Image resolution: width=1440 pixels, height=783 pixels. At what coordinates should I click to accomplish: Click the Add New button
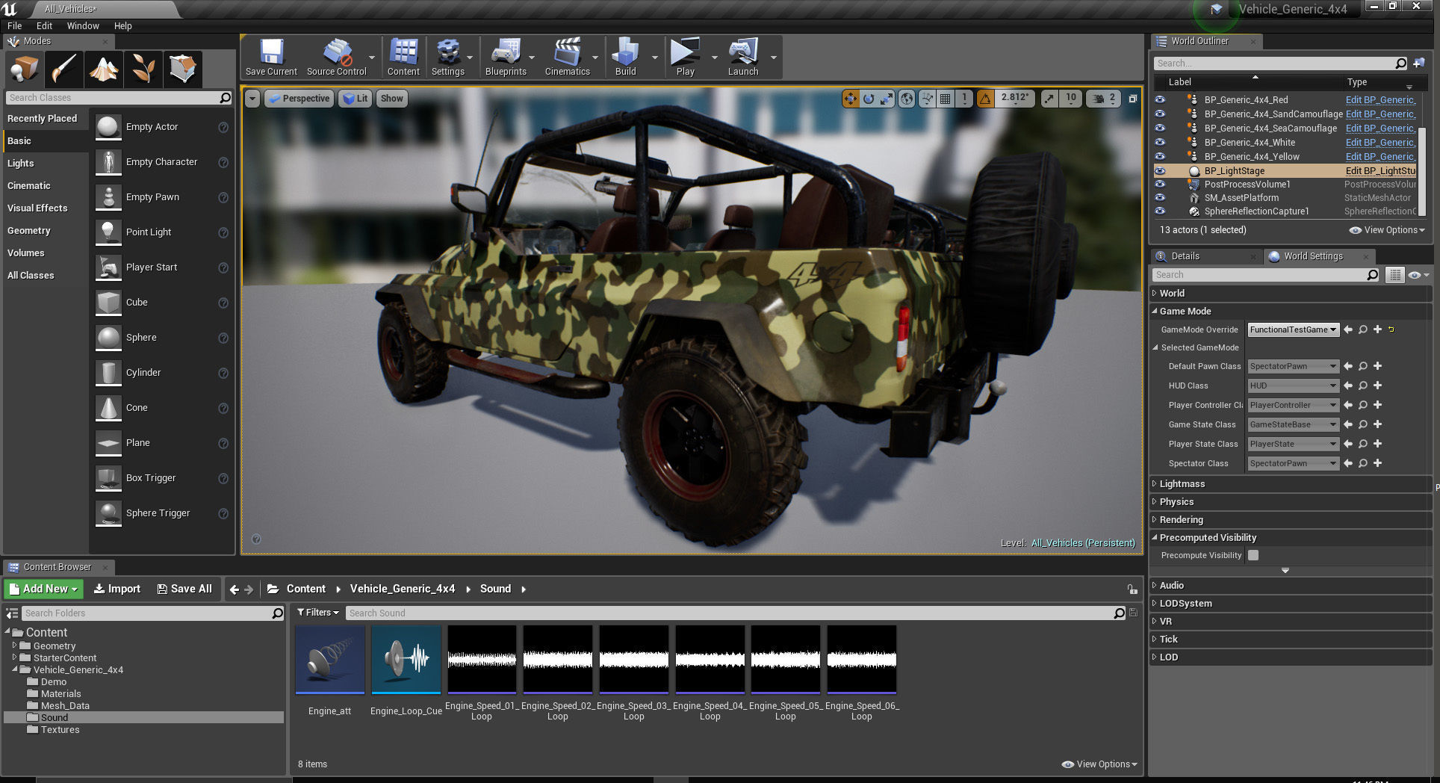(44, 589)
